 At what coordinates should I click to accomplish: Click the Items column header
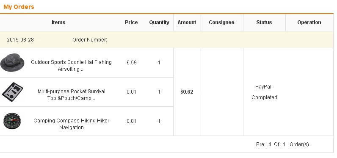coord(58,22)
